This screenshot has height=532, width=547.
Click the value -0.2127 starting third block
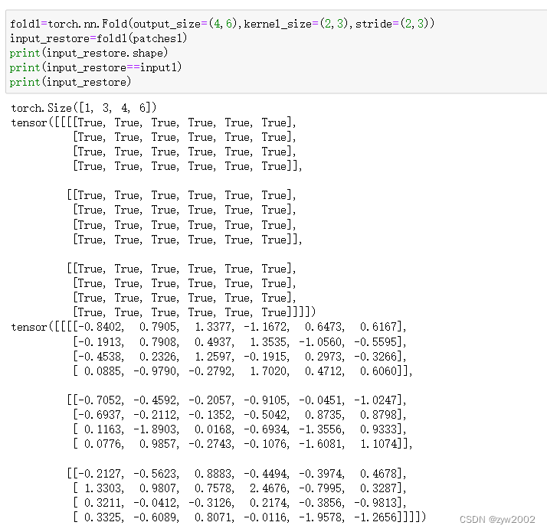pyautogui.click(x=100, y=473)
